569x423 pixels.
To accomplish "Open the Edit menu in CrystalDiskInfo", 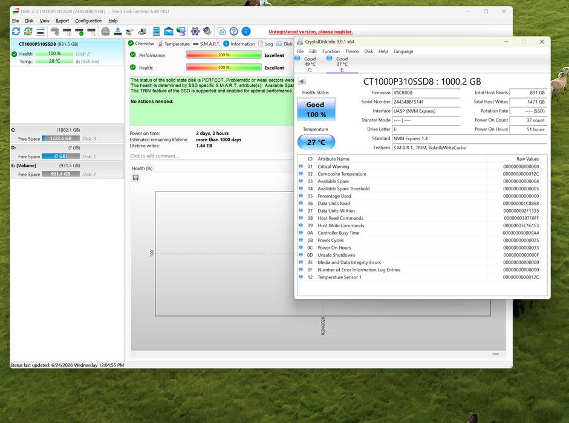I will [313, 51].
